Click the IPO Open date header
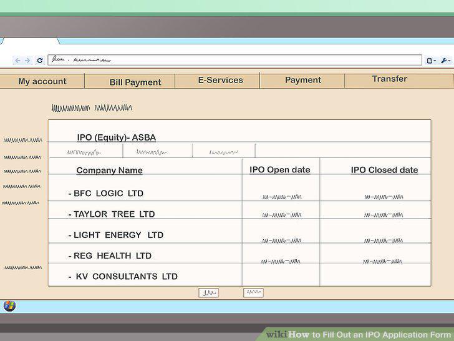The height and width of the screenshot is (341, 454). click(x=279, y=170)
